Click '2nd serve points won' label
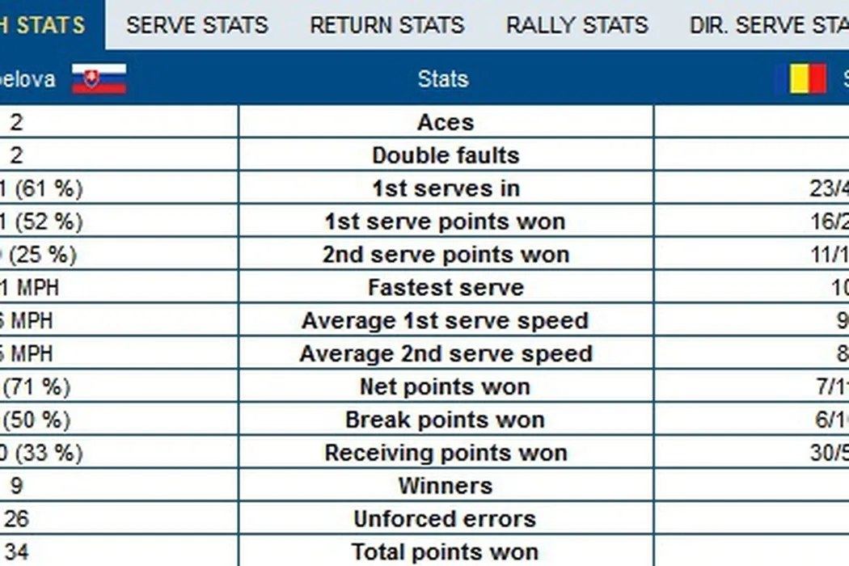Viewport: 849px width, 566px height. [x=446, y=255]
